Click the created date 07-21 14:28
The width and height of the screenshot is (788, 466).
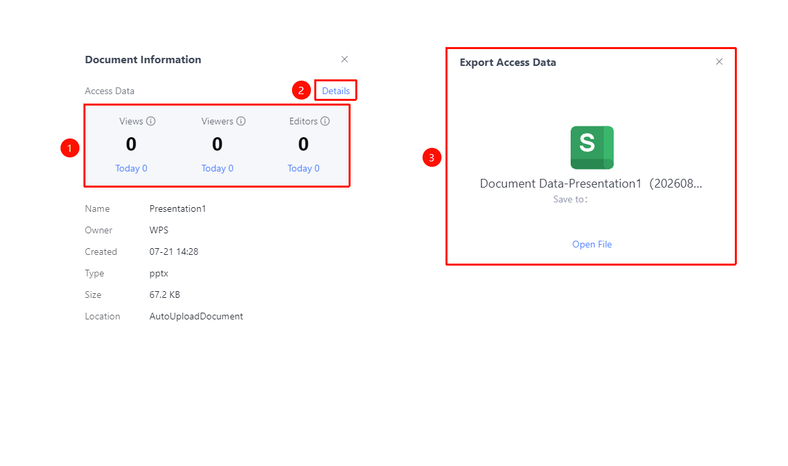tap(174, 251)
